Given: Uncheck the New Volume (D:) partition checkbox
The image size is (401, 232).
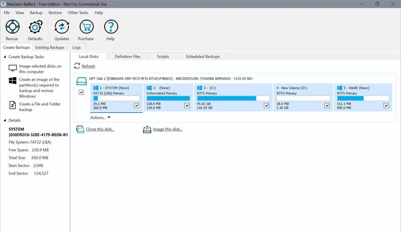Looking at the screenshot, I should pos(327,105).
